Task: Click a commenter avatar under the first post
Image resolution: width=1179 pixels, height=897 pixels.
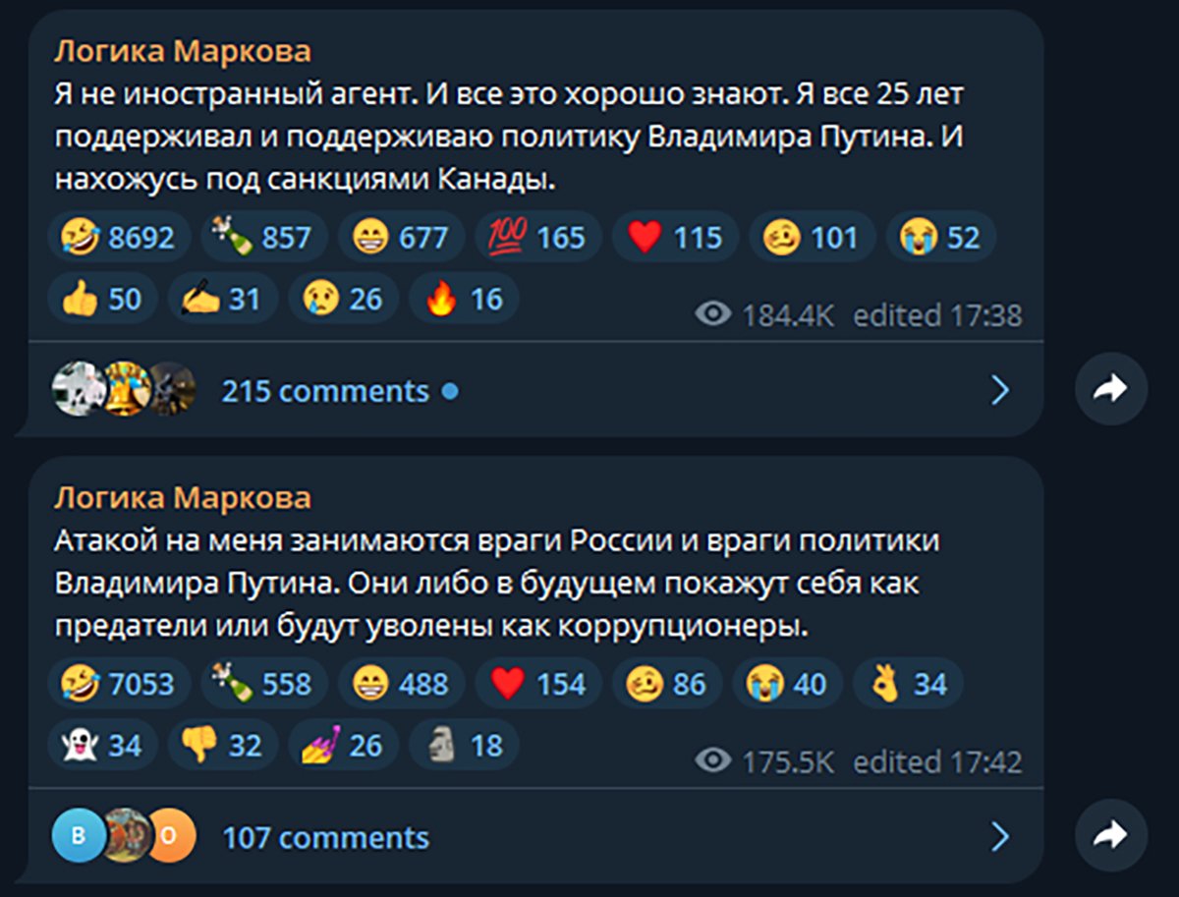Action: click(79, 390)
